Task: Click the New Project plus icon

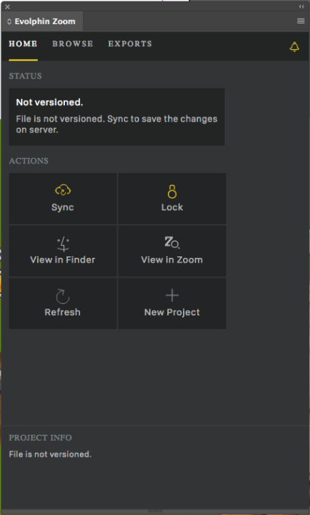Action: pyautogui.click(x=172, y=296)
